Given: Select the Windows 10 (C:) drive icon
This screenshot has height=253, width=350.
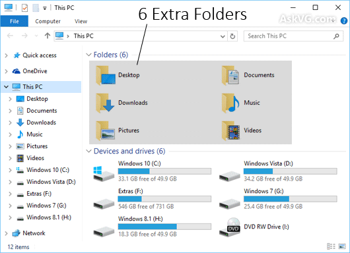Looking at the screenshot, I should coord(104,174).
